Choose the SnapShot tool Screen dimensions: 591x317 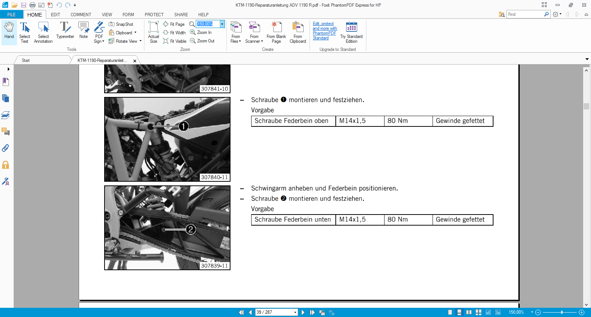[x=121, y=24]
